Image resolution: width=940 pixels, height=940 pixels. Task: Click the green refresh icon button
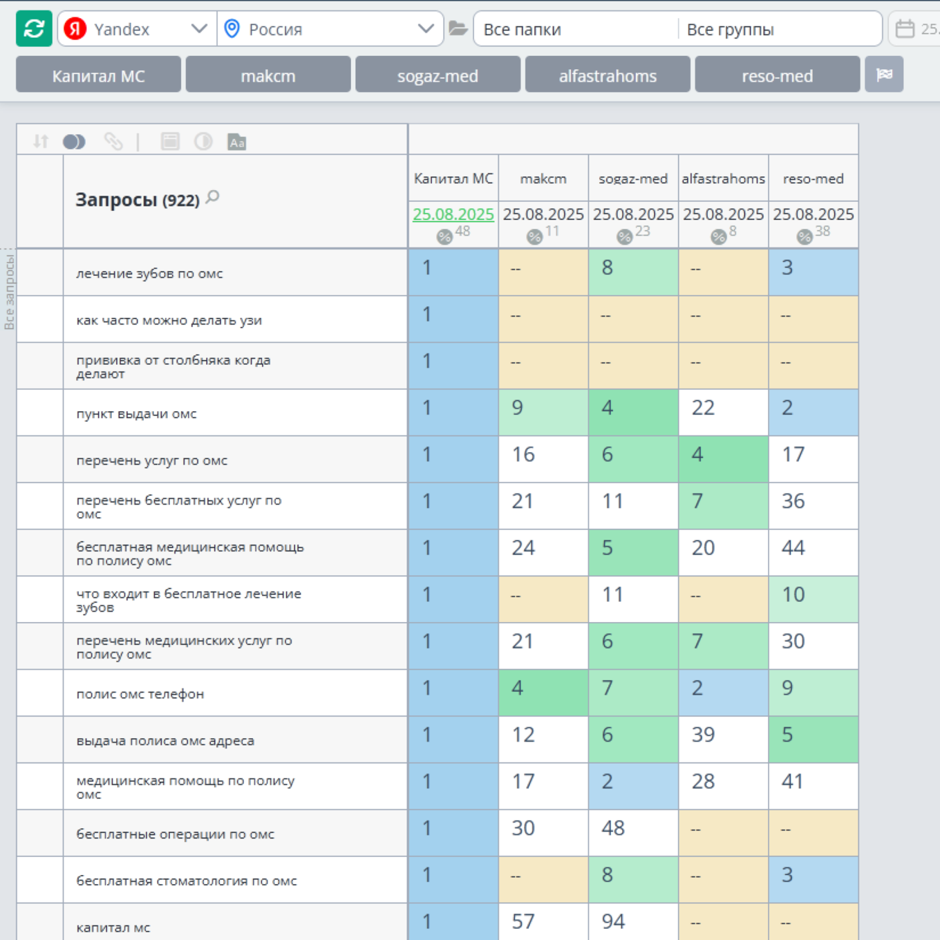coord(34,29)
